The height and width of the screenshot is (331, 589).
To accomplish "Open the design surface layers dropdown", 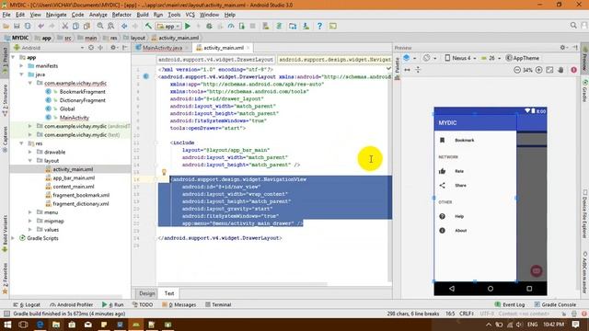I will (x=410, y=58).
